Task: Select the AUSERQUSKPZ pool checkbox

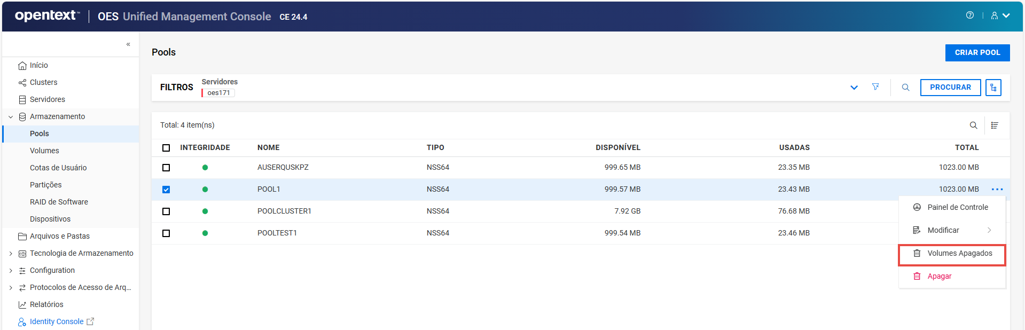Action: click(166, 168)
